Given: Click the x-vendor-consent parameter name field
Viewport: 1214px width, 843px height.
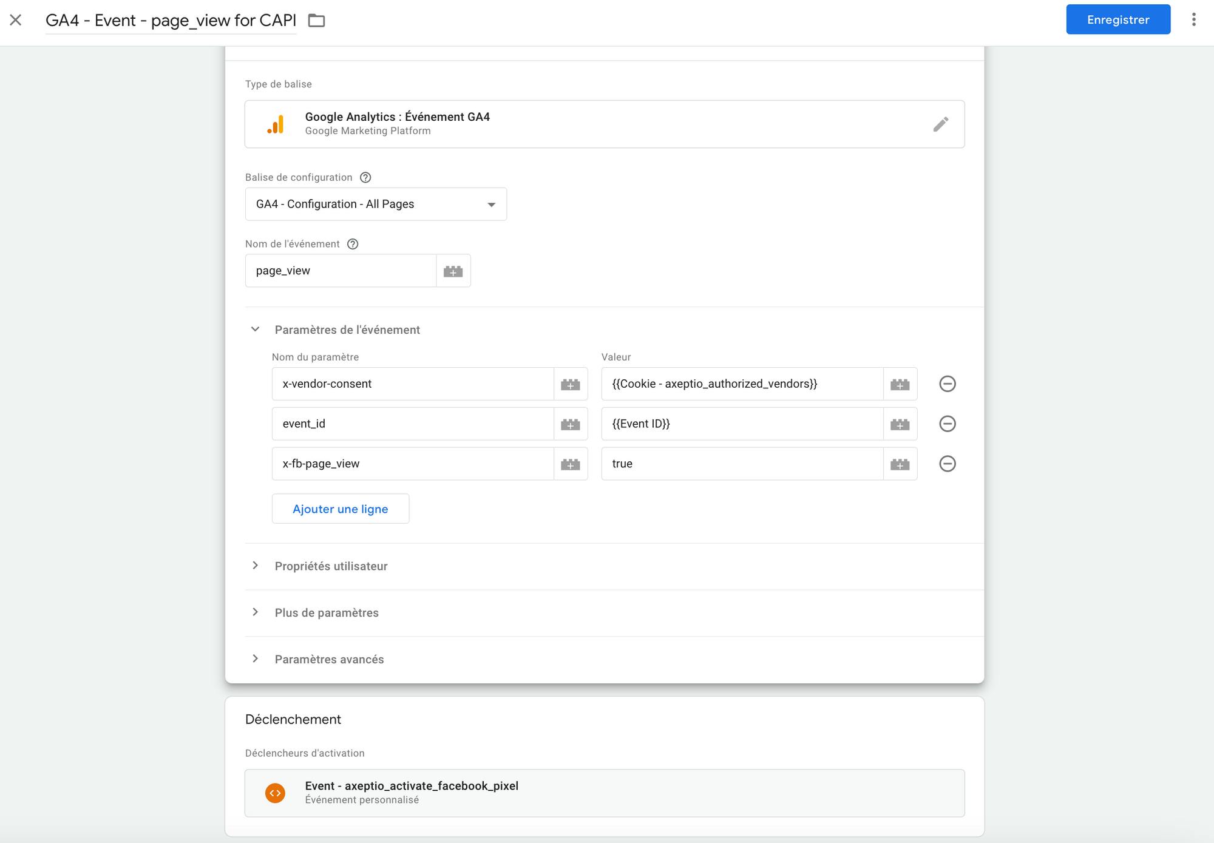Looking at the screenshot, I should click(413, 384).
